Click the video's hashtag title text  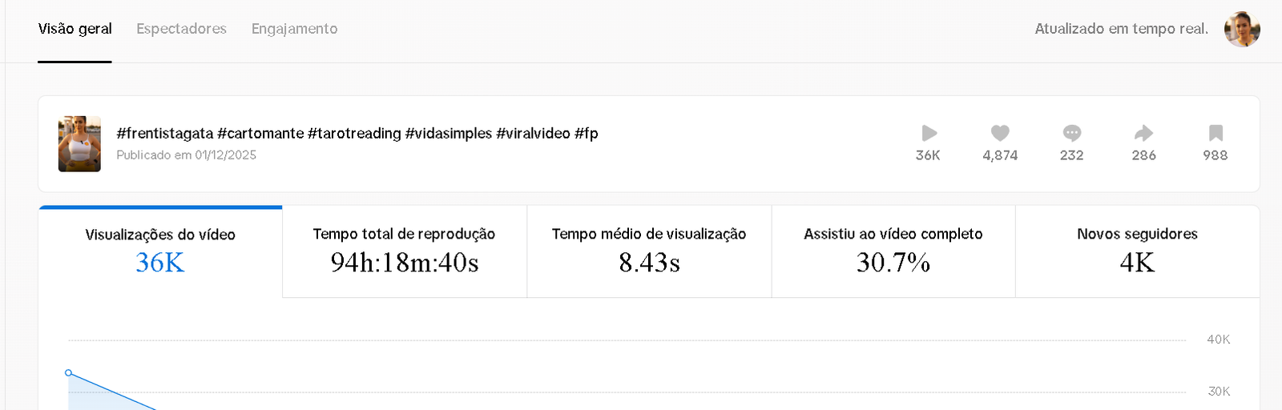tap(357, 133)
